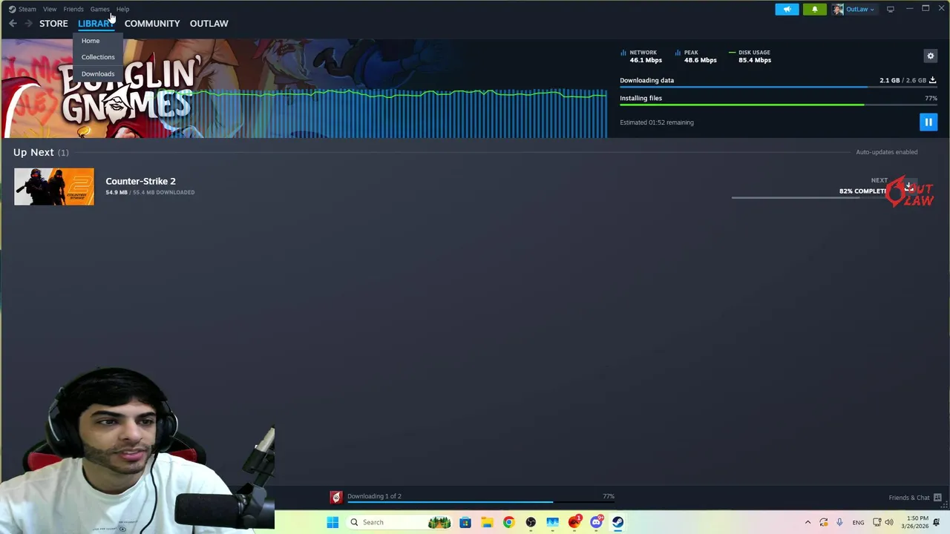Choose Collections from Library submenu

pos(98,57)
